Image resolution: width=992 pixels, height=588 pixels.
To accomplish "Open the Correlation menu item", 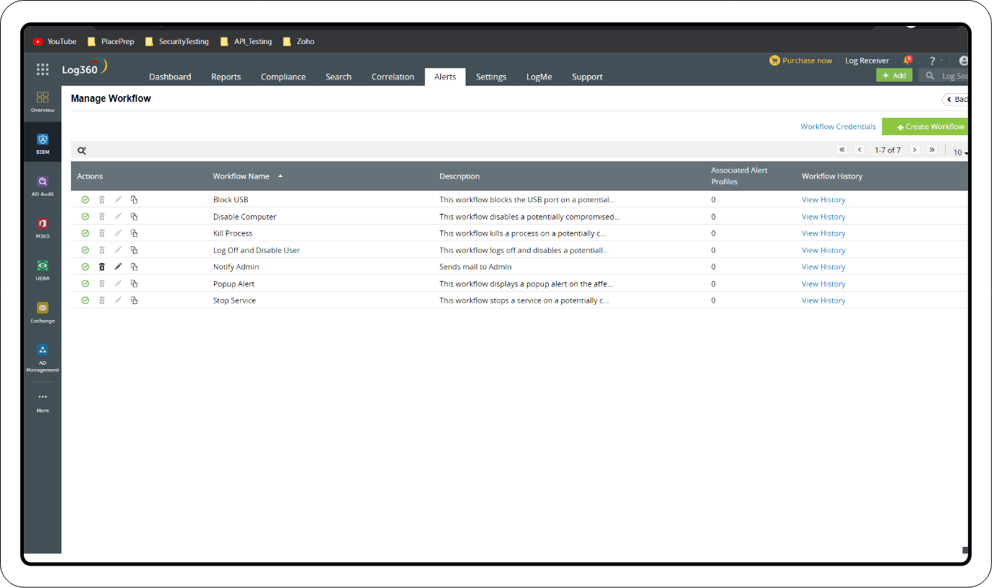I will tap(393, 77).
